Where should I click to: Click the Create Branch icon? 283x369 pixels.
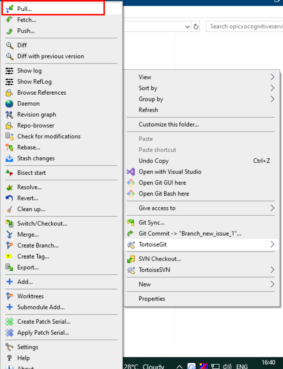pyautogui.click(x=9, y=246)
